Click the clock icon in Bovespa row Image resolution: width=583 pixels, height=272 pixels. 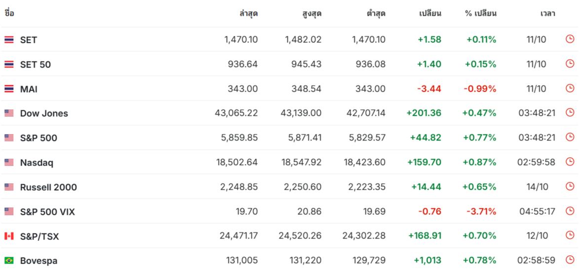[x=570, y=260]
